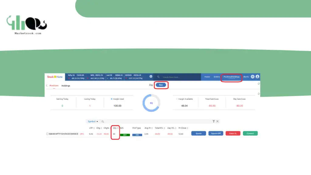Click the filter funnel icon
Image resolution: width=311 pixels, height=175 pixels.
tap(214, 121)
